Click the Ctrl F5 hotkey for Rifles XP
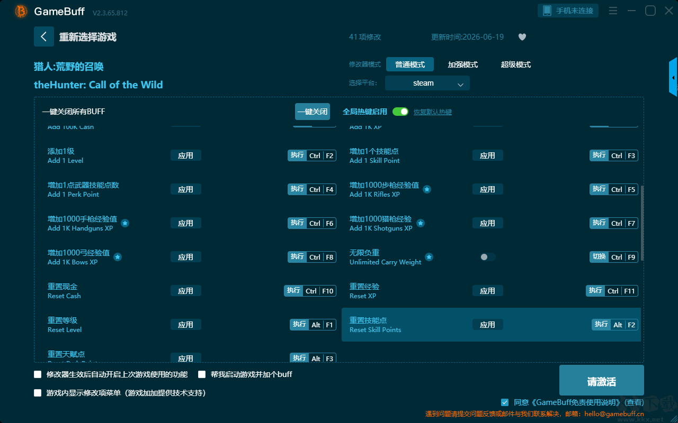The image size is (678, 423). click(614, 189)
